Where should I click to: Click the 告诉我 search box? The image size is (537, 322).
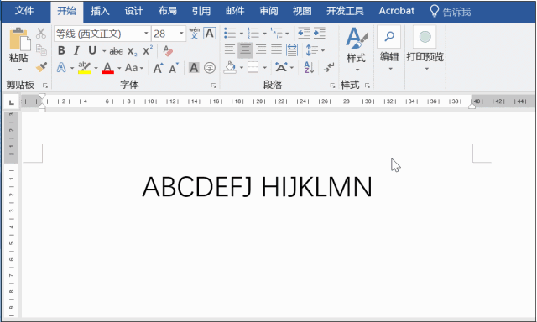(x=450, y=11)
